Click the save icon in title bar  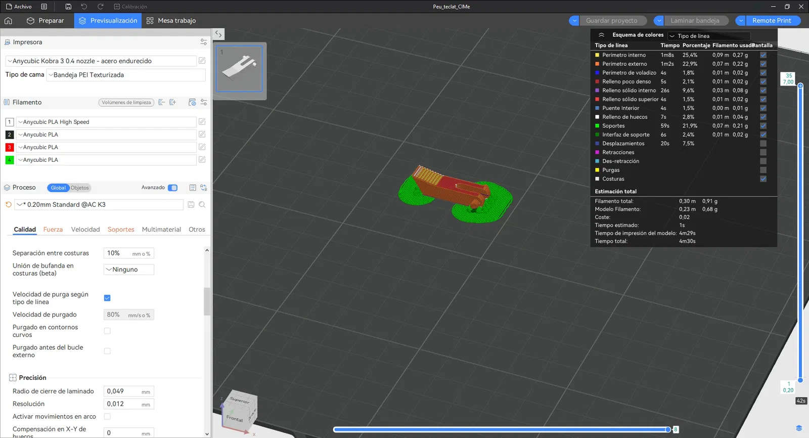click(x=68, y=7)
